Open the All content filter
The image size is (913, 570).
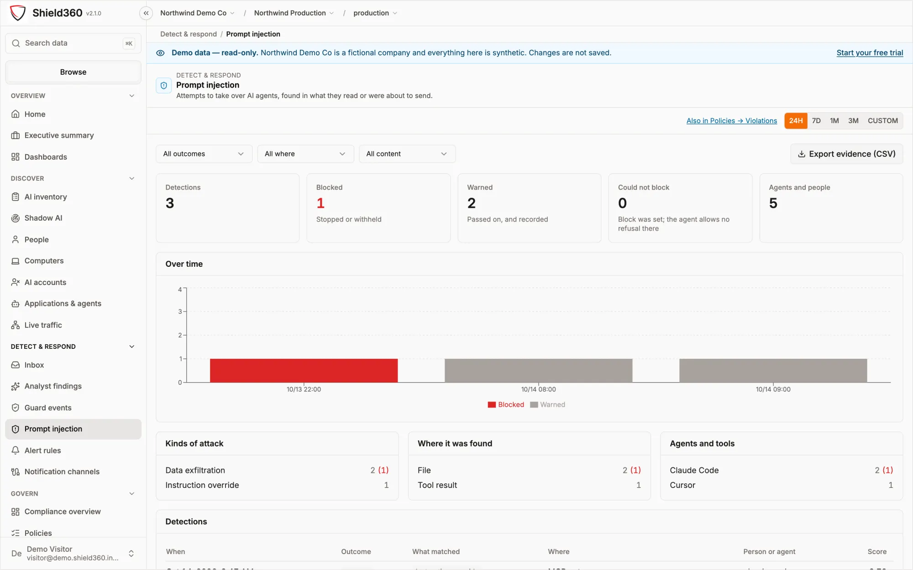[x=407, y=154]
